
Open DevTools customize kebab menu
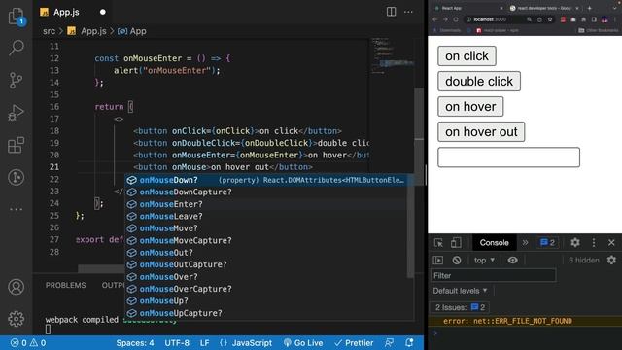(594, 242)
